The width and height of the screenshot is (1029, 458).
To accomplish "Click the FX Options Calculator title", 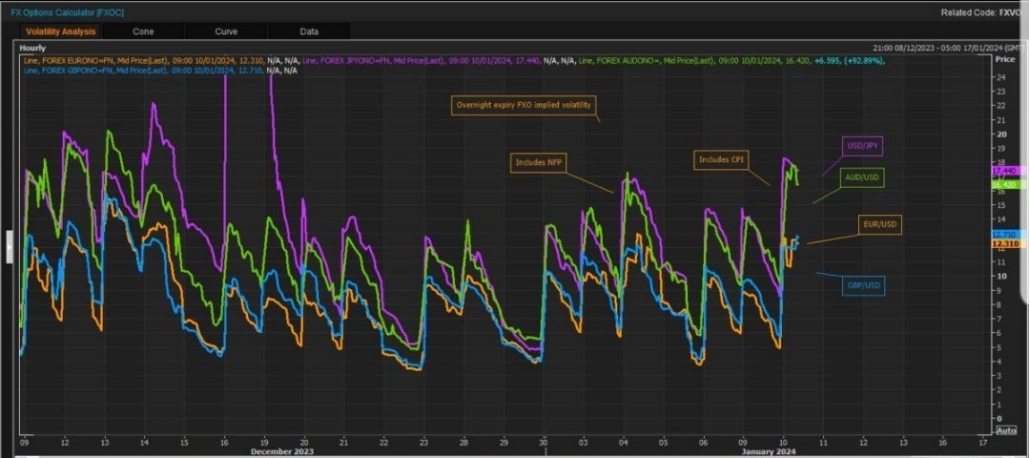I will tap(67, 11).
